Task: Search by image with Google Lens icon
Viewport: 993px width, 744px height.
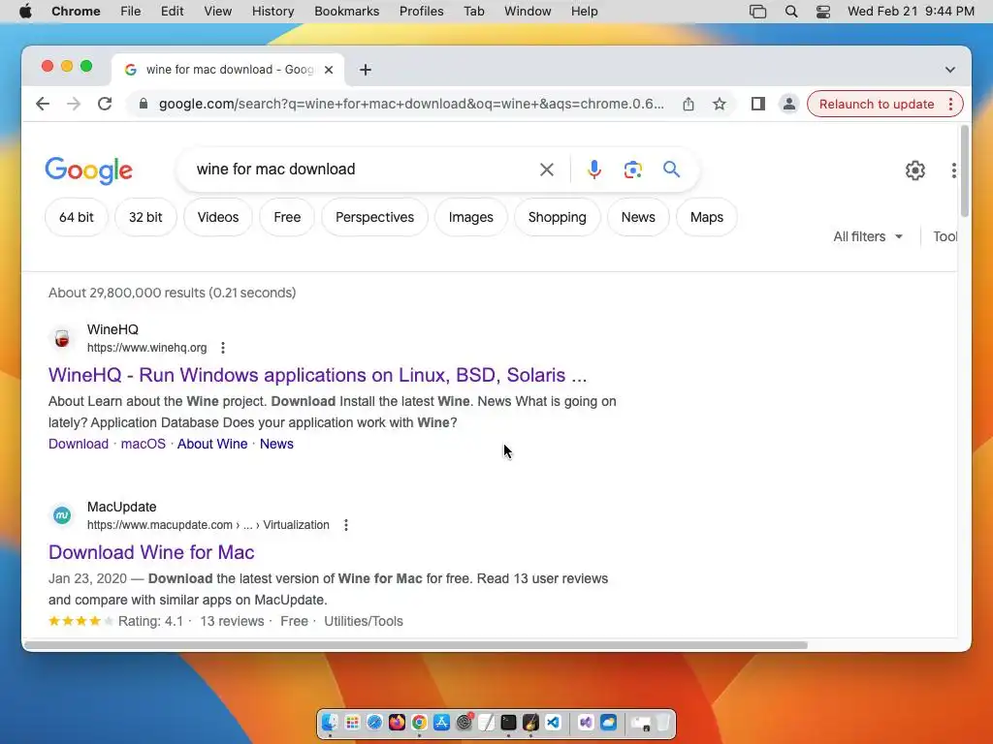Action: [632, 170]
